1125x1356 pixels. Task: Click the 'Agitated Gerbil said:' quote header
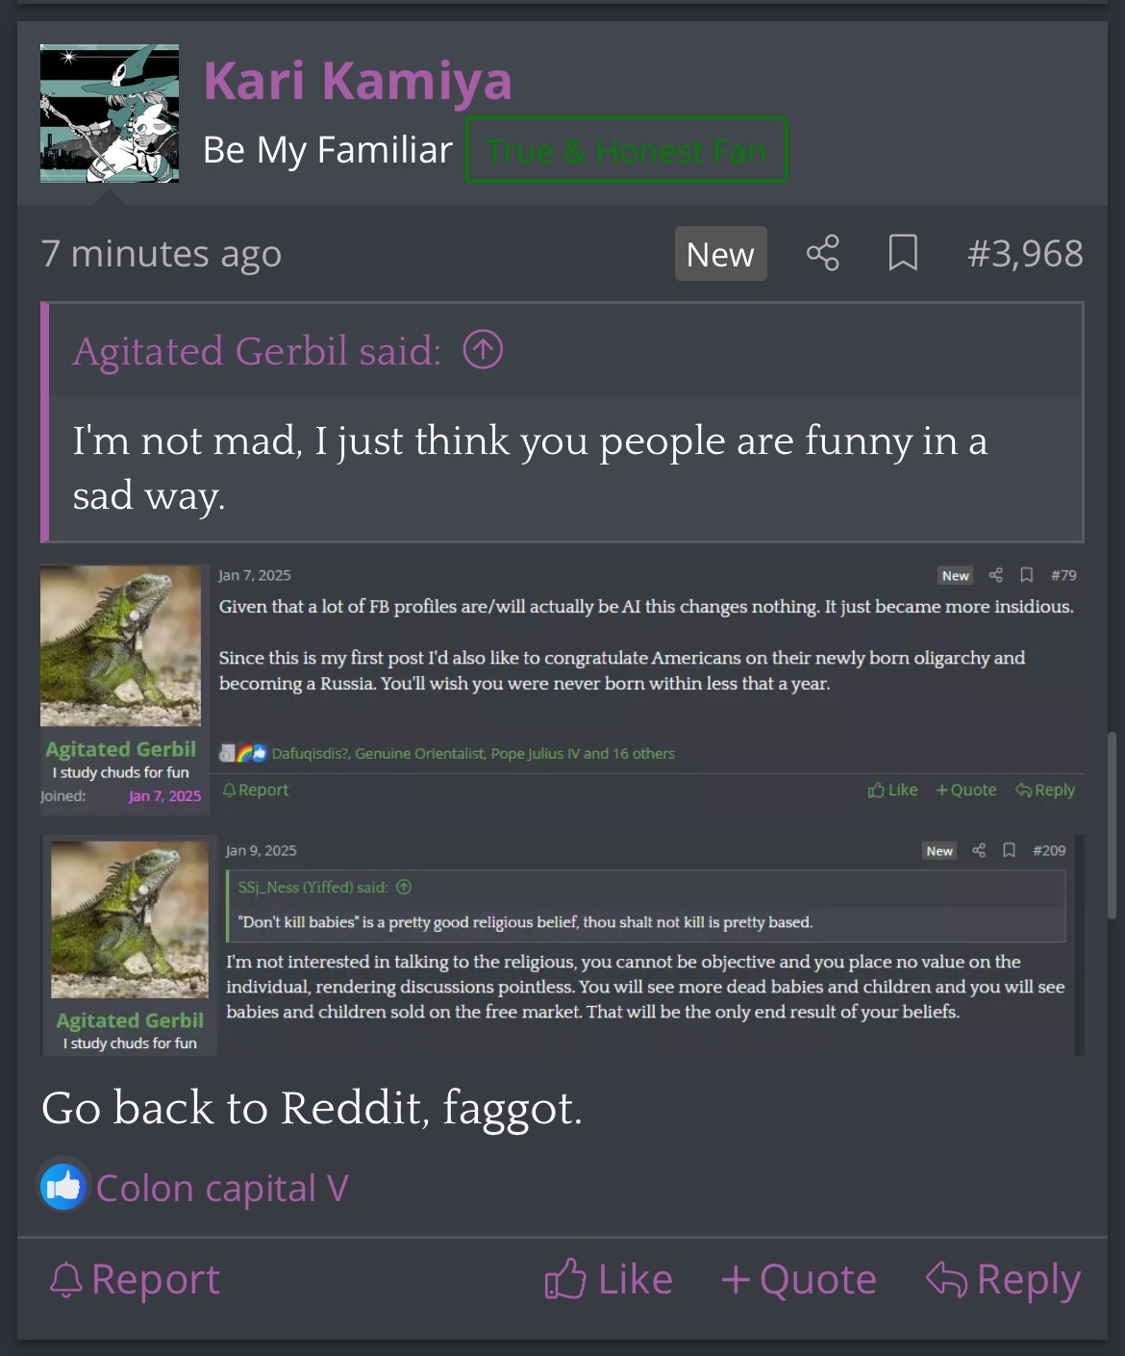[257, 351]
